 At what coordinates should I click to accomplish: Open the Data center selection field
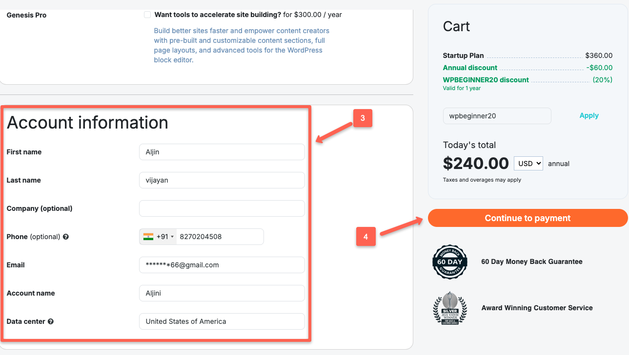click(222, 321)
